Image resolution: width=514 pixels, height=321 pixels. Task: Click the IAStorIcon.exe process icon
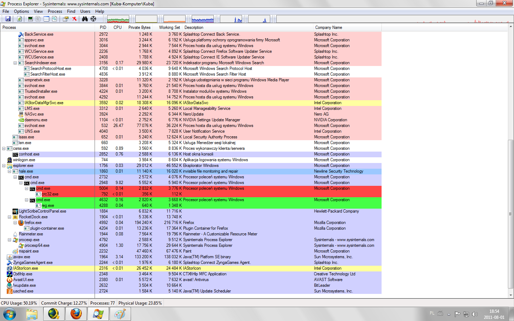pyautogui.click(x=10, y=268)
